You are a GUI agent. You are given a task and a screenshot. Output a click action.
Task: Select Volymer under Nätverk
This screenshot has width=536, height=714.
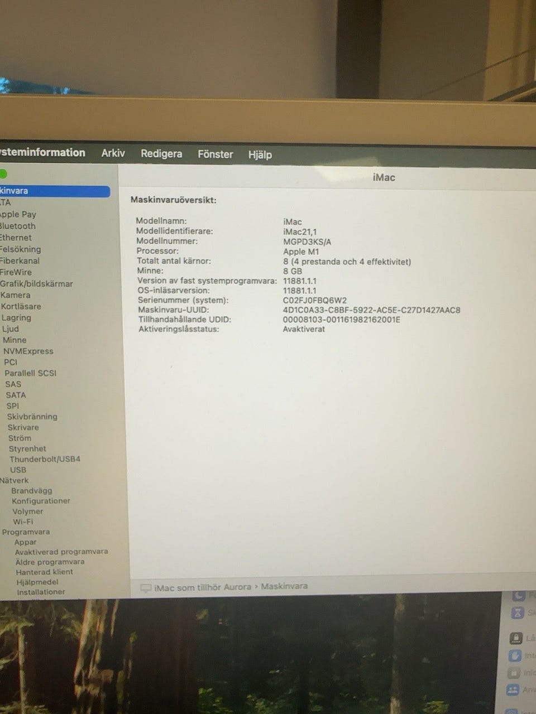[27, 511]
